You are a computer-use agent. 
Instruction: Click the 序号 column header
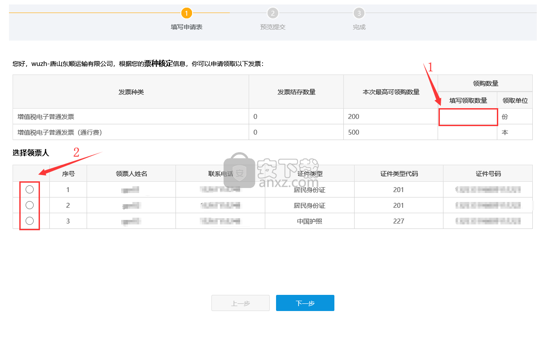[x=68, y=174]
